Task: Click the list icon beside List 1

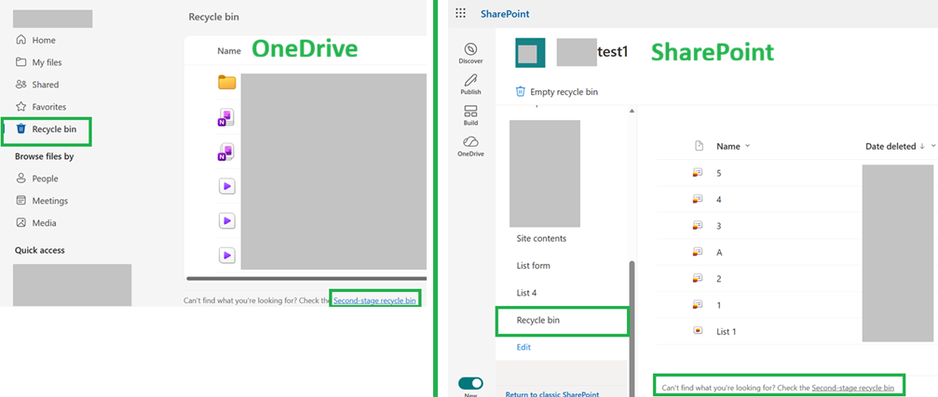Action: click(697, 331)
